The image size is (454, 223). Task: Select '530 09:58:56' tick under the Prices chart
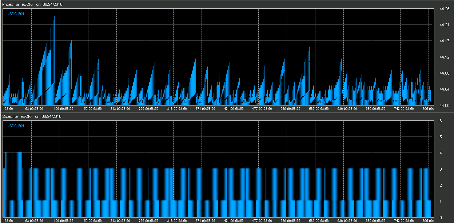click(x=291, y=108)
